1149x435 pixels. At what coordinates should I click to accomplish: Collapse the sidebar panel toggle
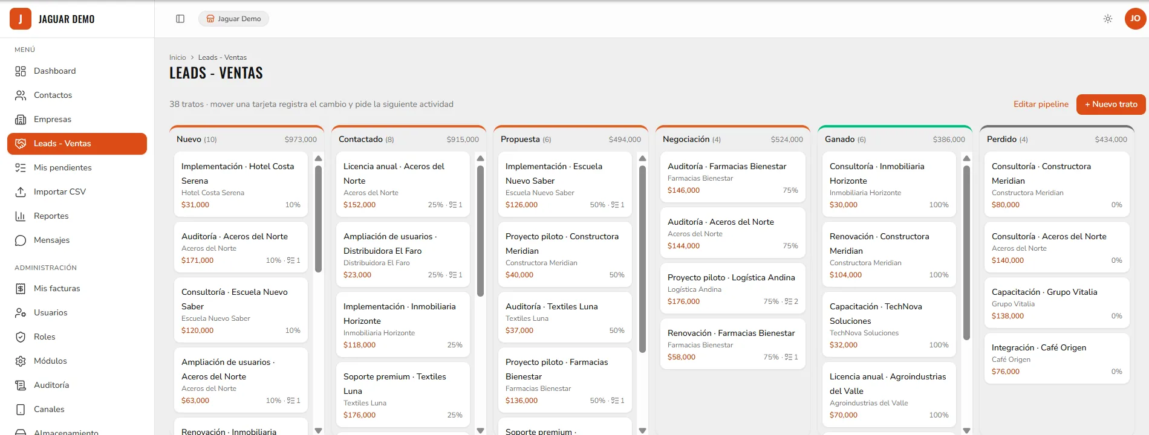pyautogui.click(x=180, y=19)
